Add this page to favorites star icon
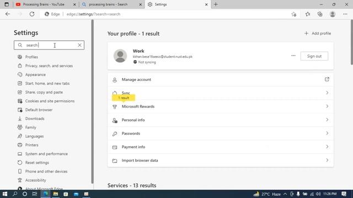 (x=294, y=14)
